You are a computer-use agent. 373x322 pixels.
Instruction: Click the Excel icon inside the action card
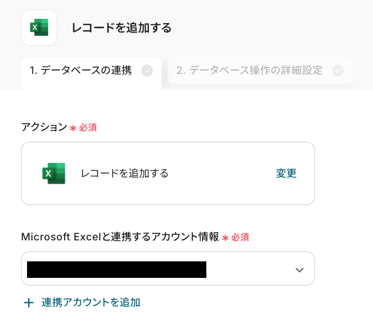[x=54, y=173]
